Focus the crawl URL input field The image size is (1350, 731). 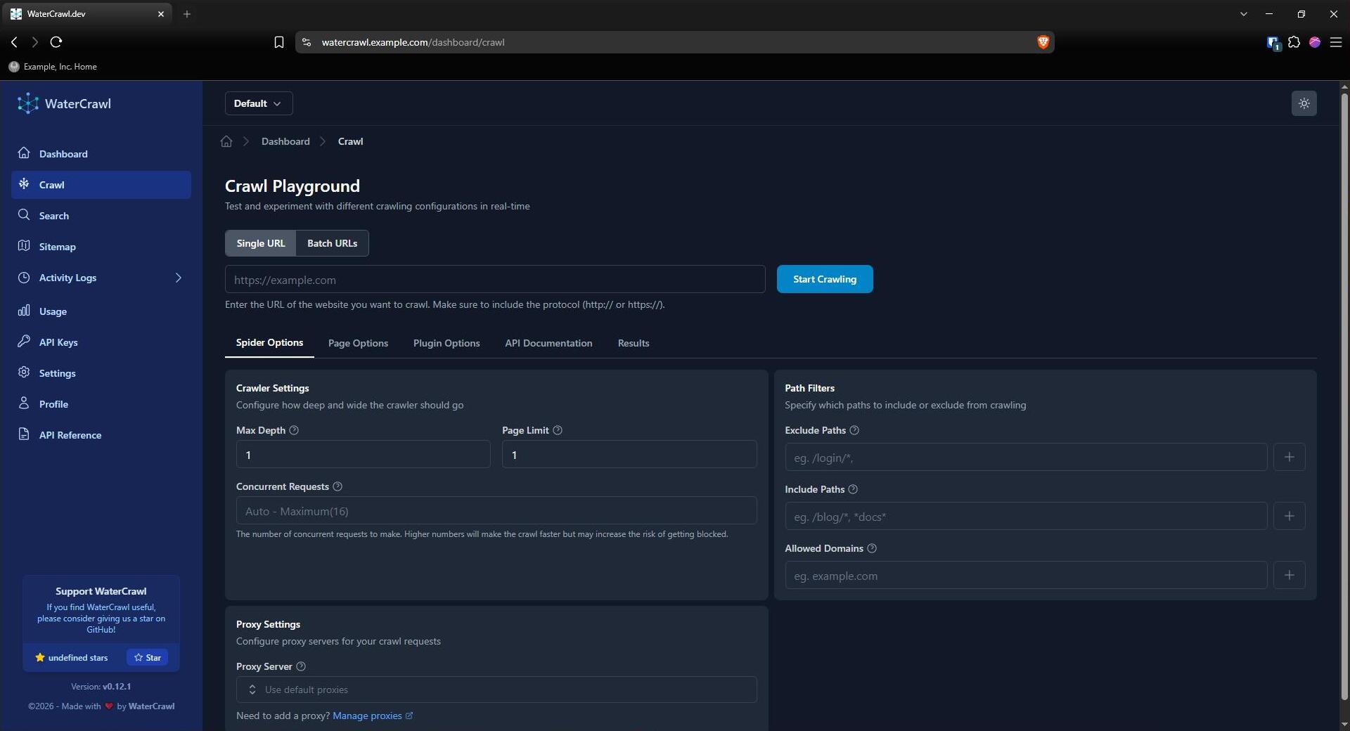pos(495,279)
